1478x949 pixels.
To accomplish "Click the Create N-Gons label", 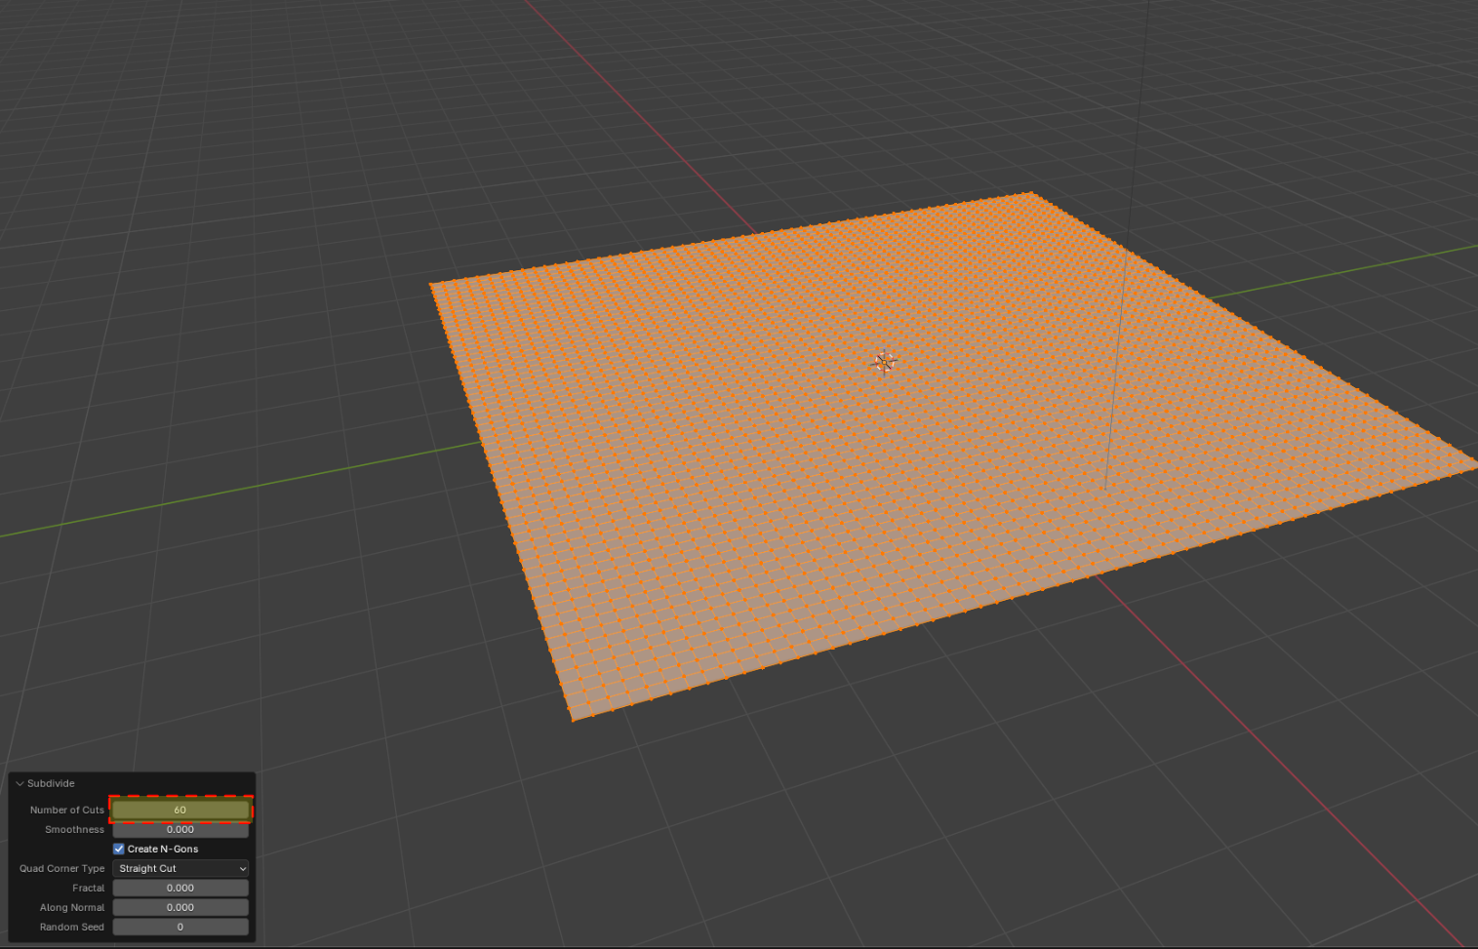I will point(163,849).
